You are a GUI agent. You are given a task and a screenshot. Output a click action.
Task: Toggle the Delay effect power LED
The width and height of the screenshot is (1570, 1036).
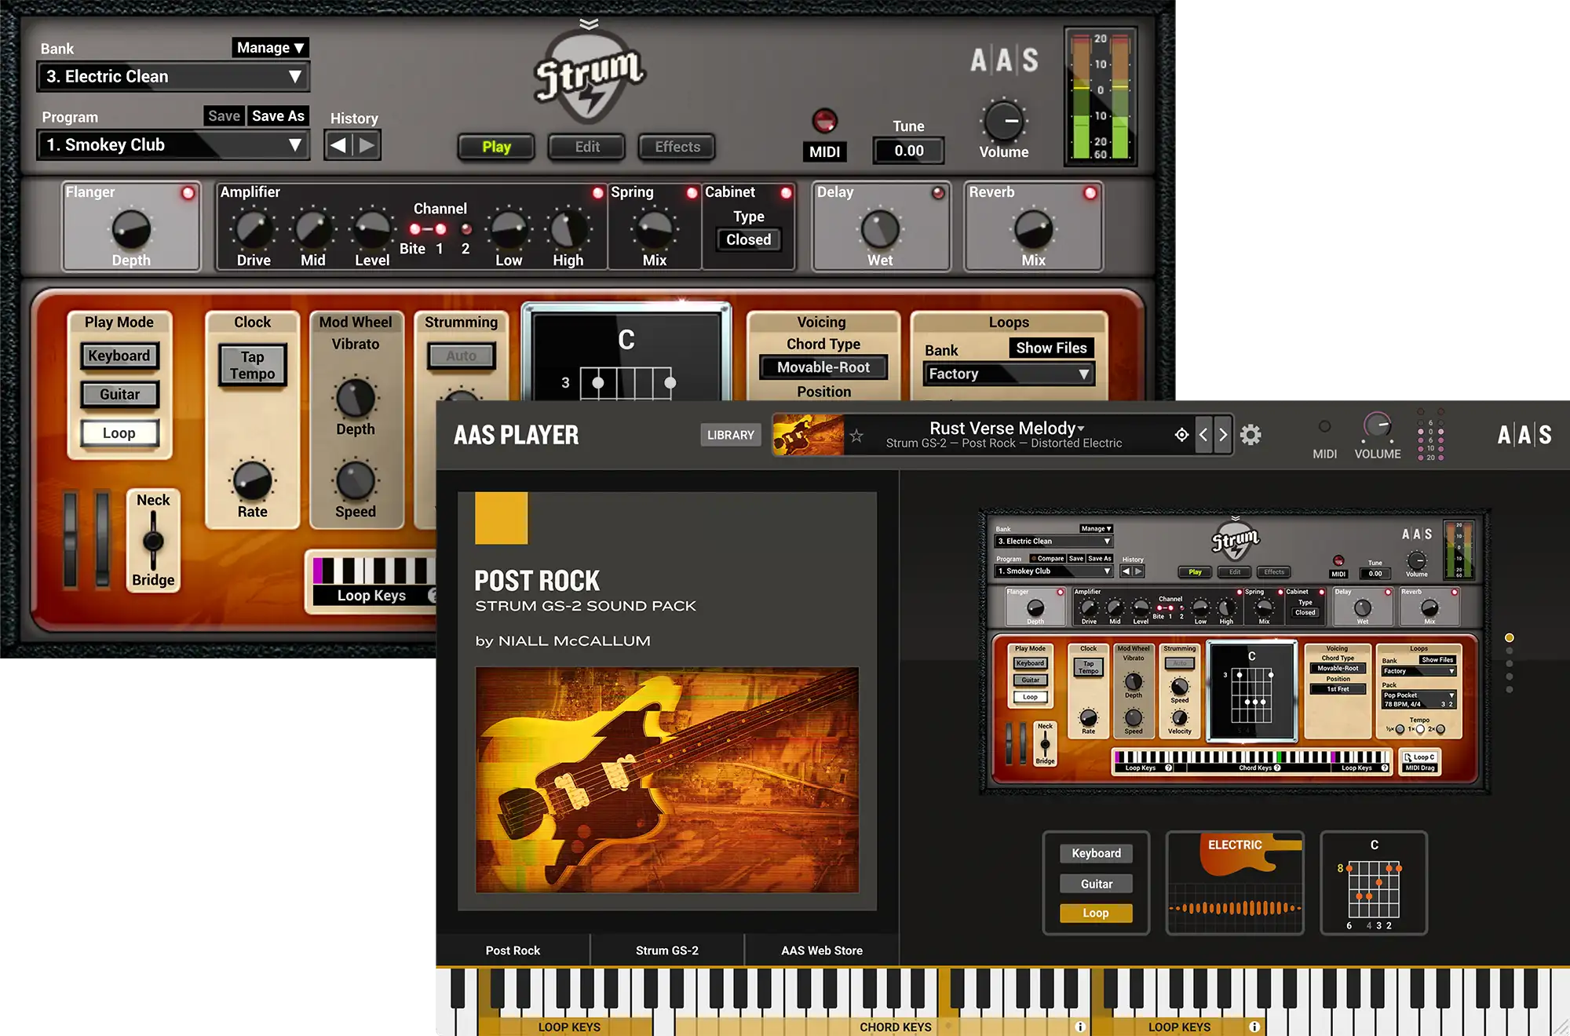(x=938, y=193)
